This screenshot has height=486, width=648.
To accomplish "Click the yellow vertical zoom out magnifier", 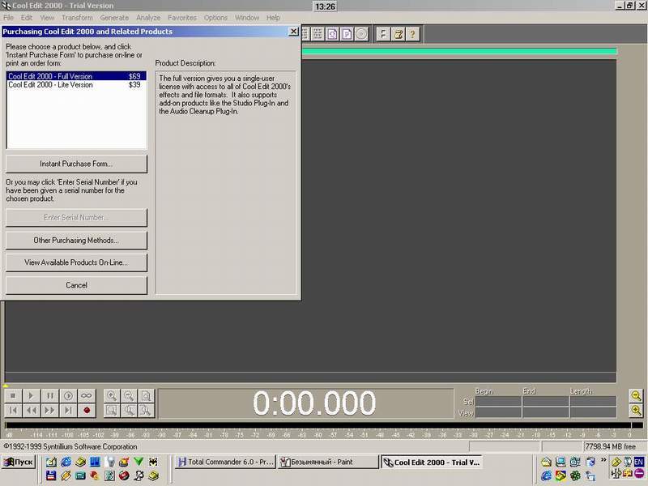I will coord(636,396).
